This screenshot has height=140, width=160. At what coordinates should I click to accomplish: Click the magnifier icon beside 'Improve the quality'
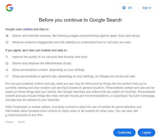click(7, 57)
